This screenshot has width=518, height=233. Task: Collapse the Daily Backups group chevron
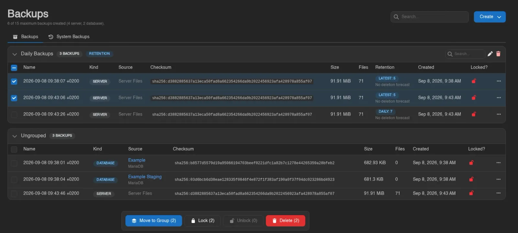coord(15,54)
